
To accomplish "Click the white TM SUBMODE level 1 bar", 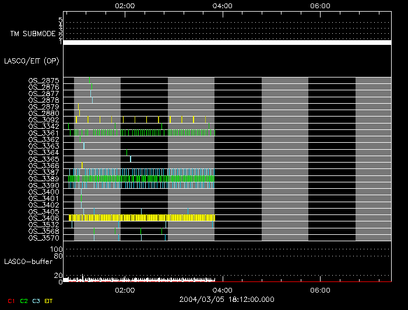I will [x=227, y=43].
